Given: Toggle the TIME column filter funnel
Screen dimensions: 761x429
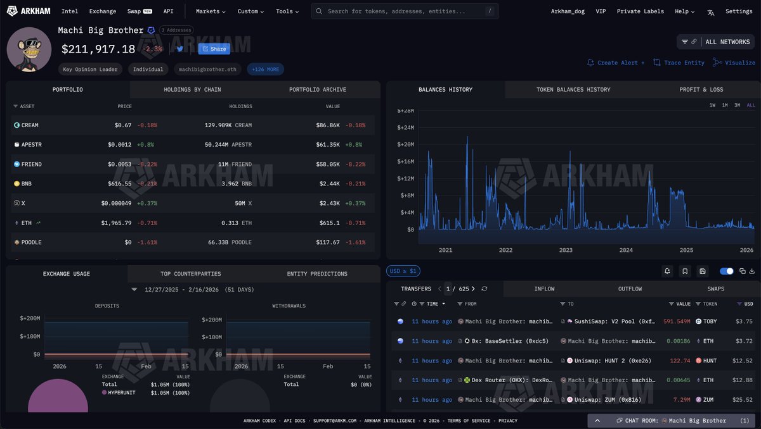Looking at the screenshot, I should pyautogui.click(x=422, y=304).
